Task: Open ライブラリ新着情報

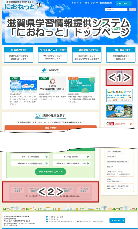Action: (x=30, y=157)
